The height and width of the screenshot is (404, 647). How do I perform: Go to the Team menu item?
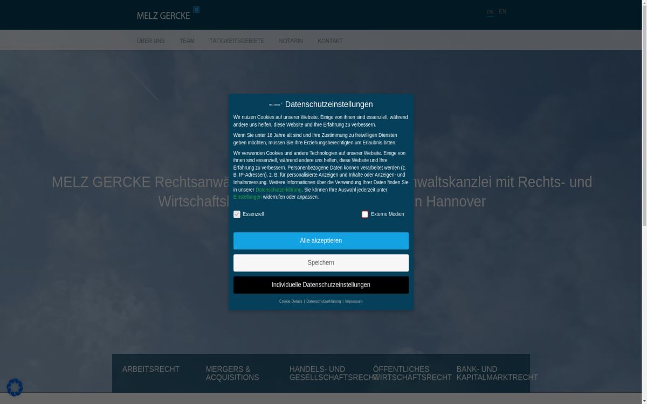tap(187, 41)
